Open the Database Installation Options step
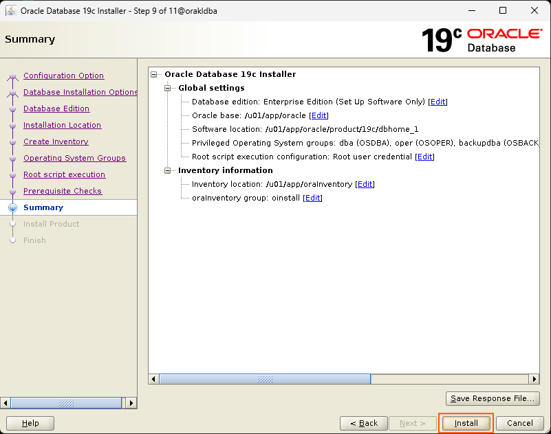 click(80, 92)
